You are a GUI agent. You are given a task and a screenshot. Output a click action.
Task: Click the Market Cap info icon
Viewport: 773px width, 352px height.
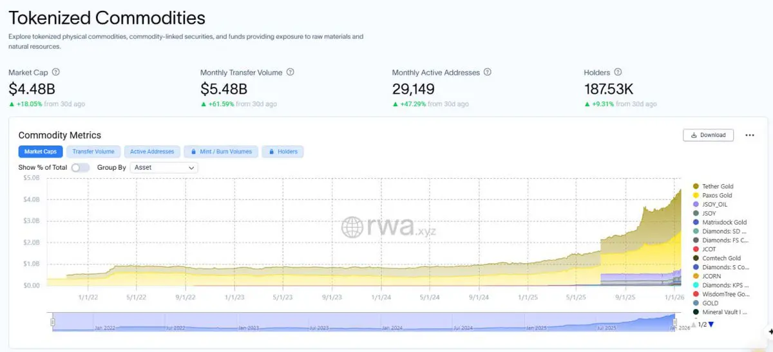[56, 73]
